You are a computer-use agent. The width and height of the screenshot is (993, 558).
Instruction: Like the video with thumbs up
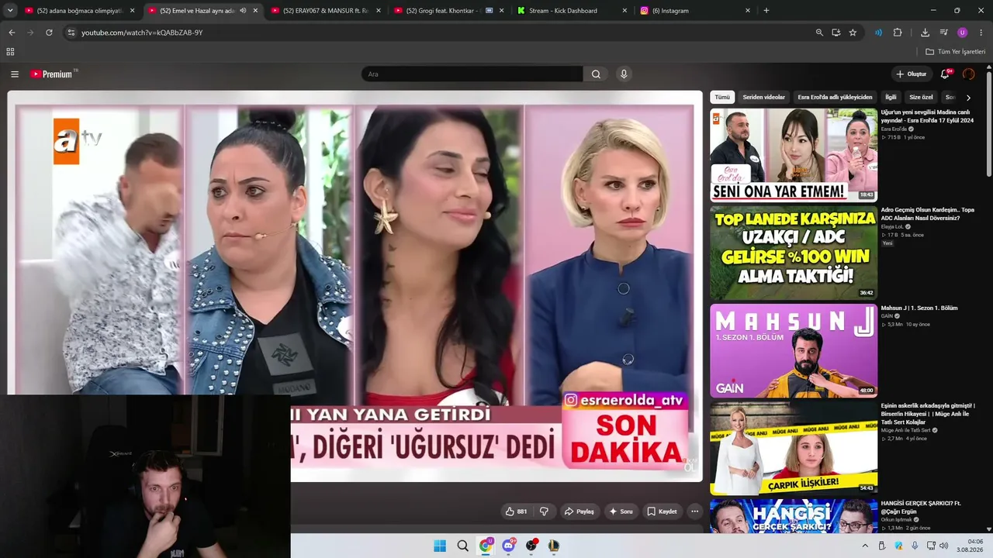tap(516, 511)
